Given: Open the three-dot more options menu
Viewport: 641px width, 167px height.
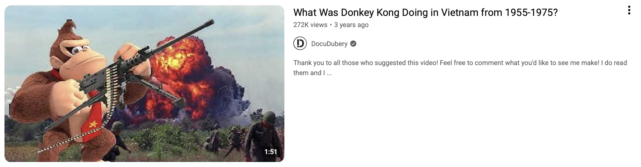Looking at the screenshot, I should tap(629, 10).
